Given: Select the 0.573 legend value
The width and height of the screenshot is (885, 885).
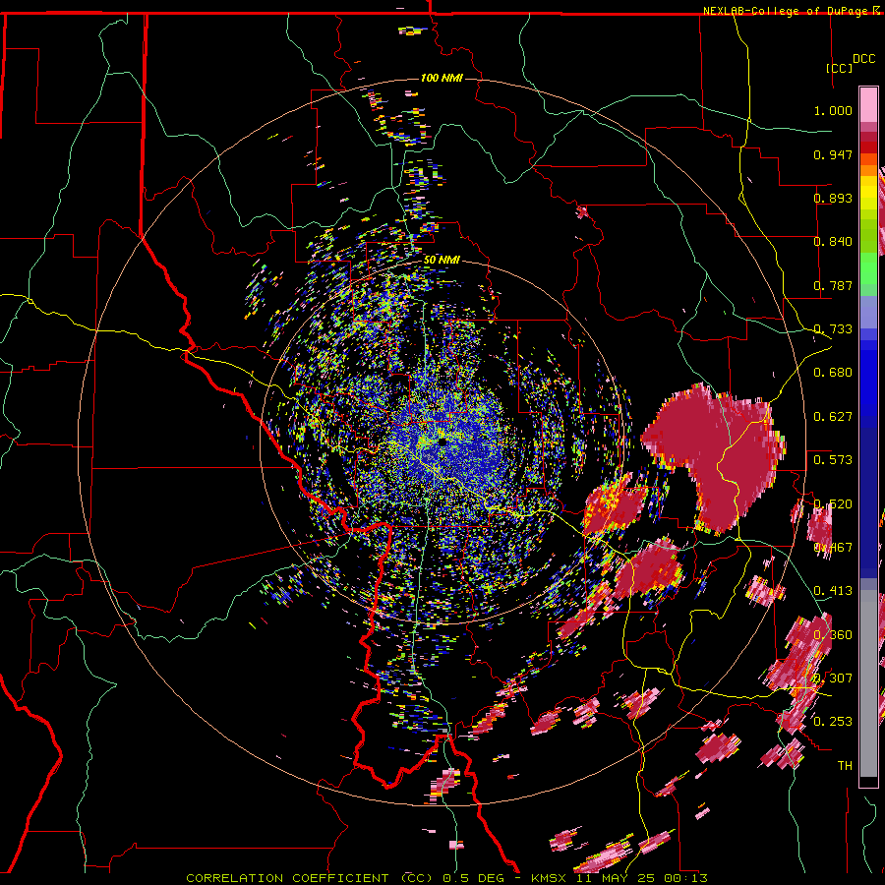Looking at the screenshot, I should [833, 460].
